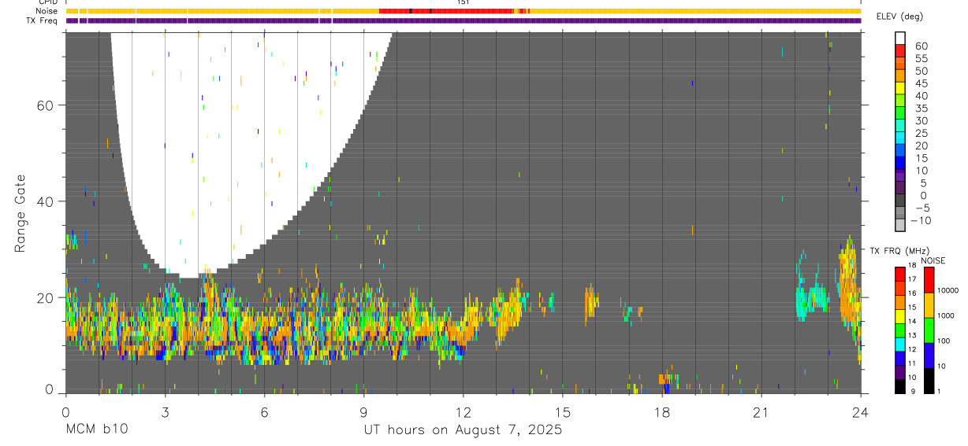
Task: Click the NOISE legend title
Action: click(x=933, y=260)
